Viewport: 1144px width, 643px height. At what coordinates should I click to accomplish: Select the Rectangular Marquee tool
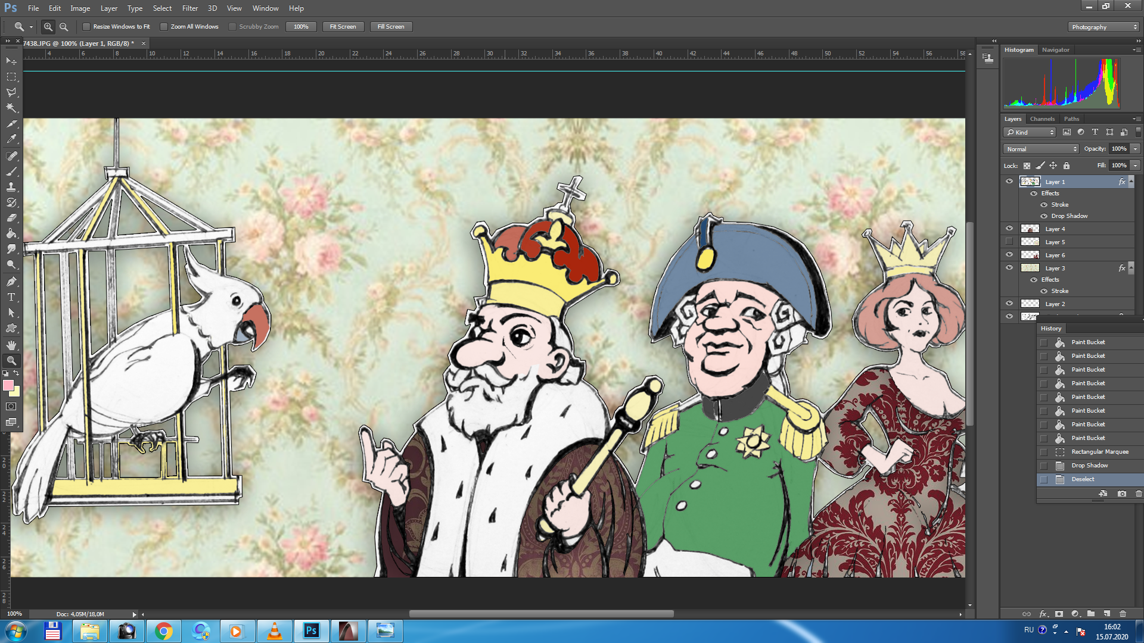11,77
